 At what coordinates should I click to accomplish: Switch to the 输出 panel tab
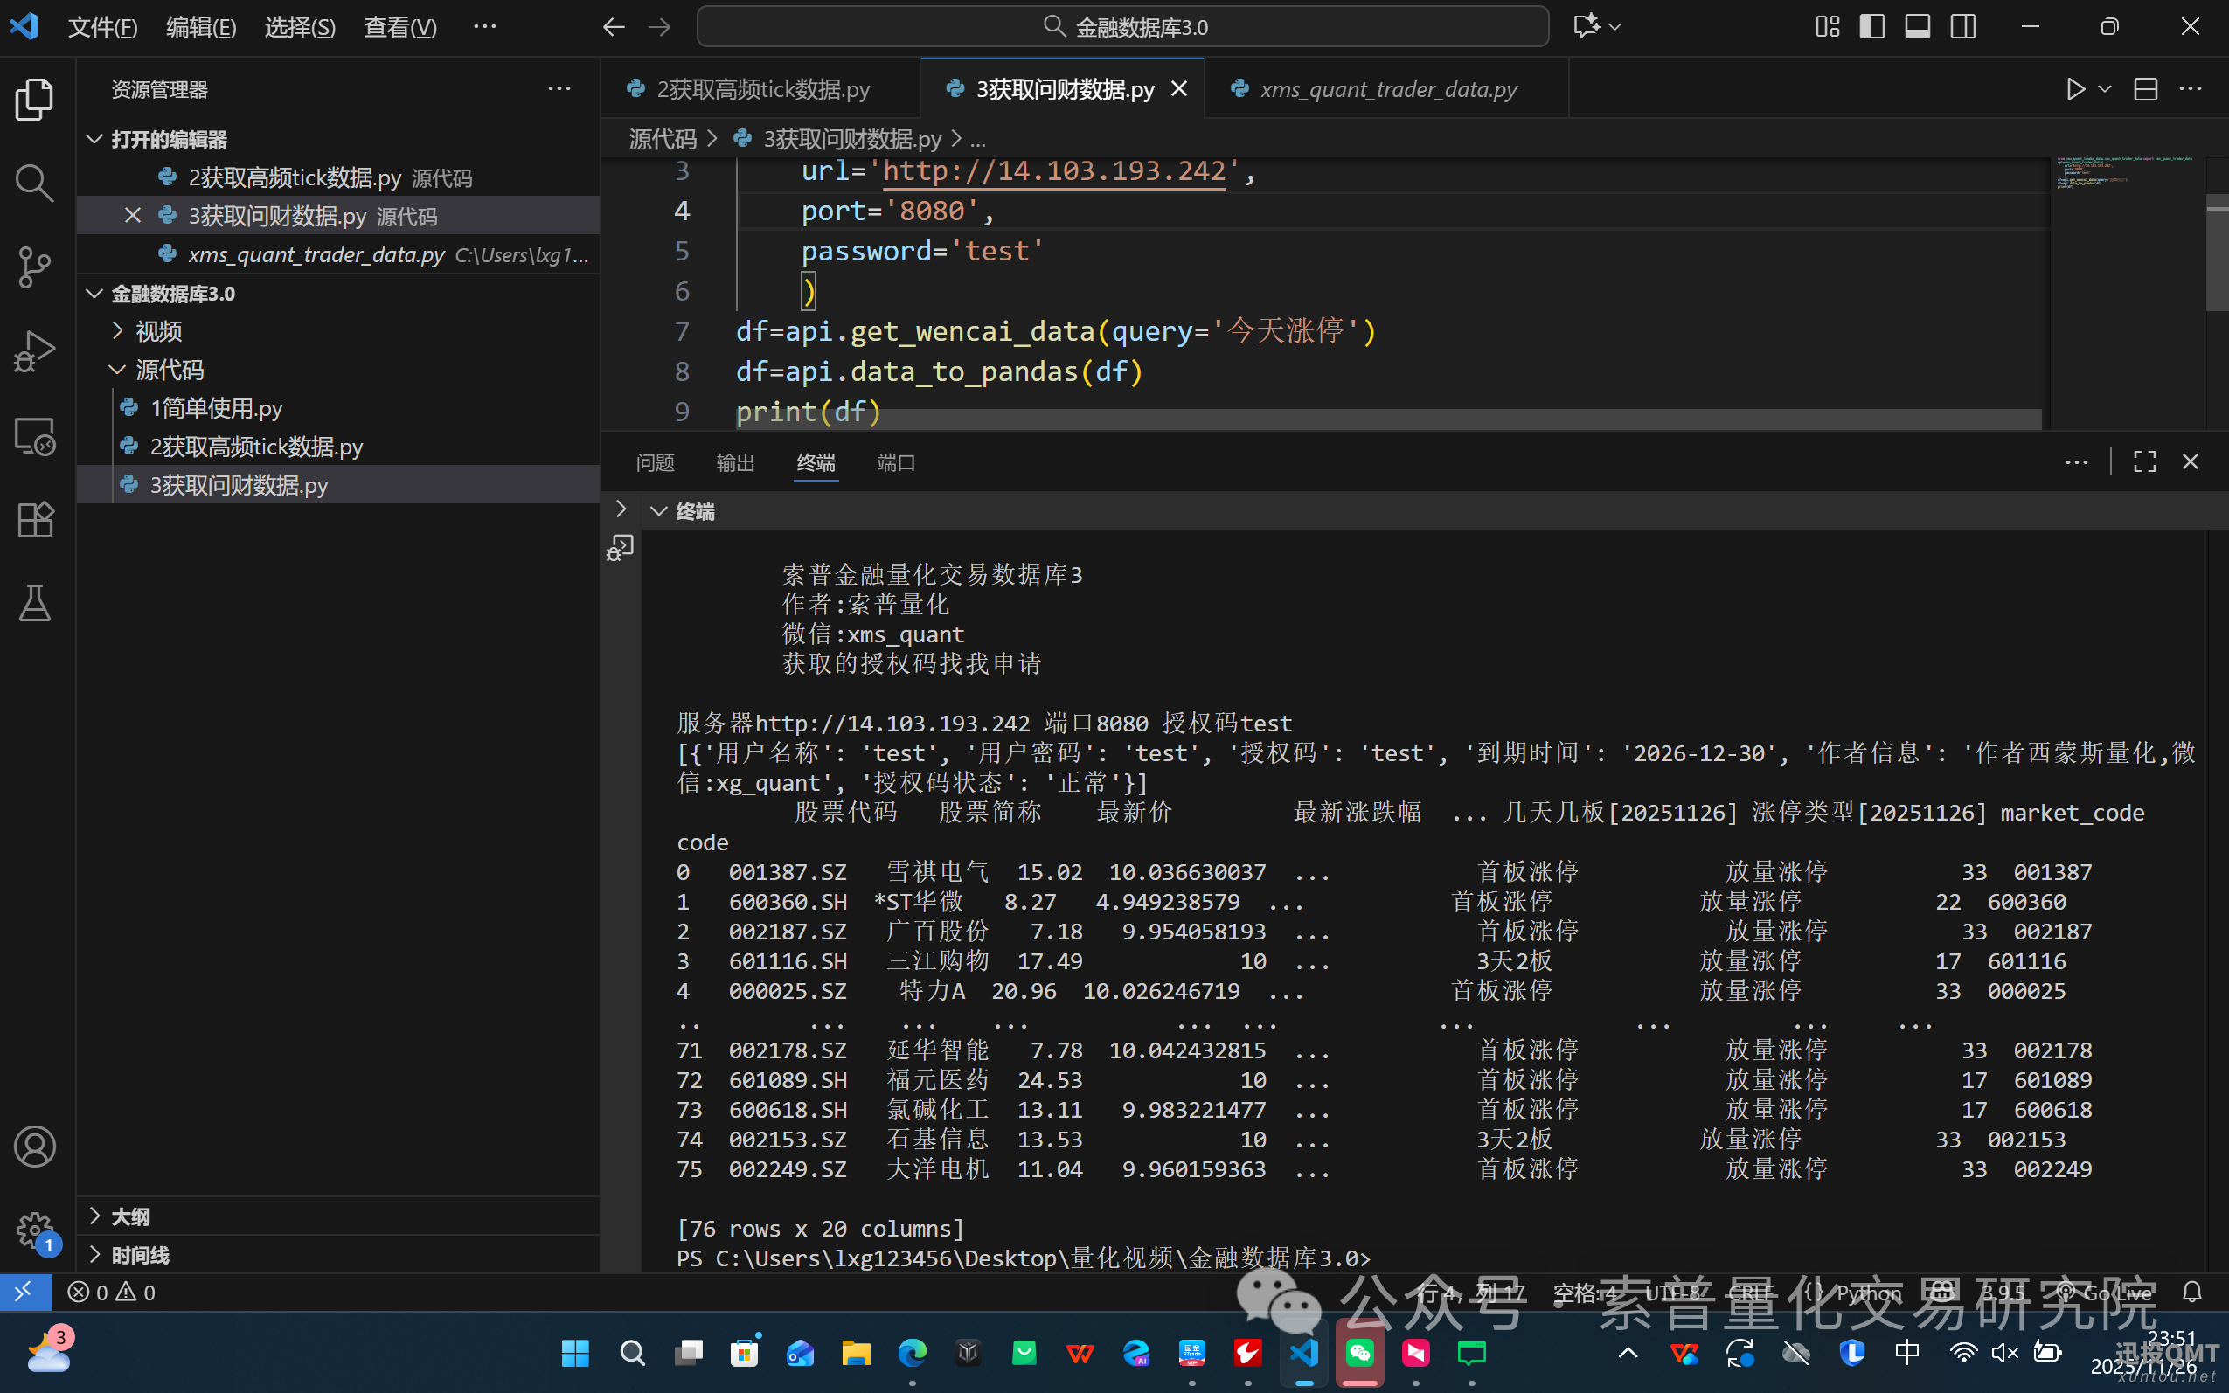[x=734, y=462]
